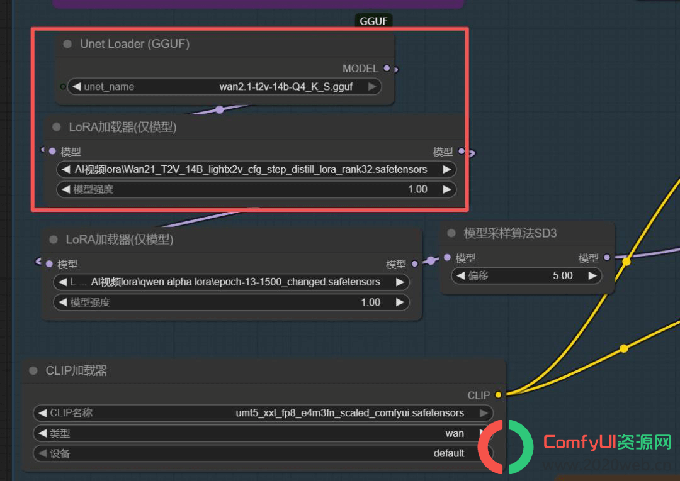The width and height of the screenshot is (680, 481).
Task: Increase 模型强度 on lightx2v LoRA node
Action: point(446,189)
